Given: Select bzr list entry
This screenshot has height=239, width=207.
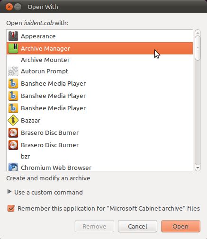Looking at the screenshot, I should (99, 156).
